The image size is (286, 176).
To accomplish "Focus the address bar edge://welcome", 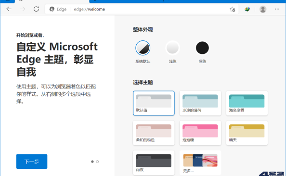I will (x=142, y=9).
